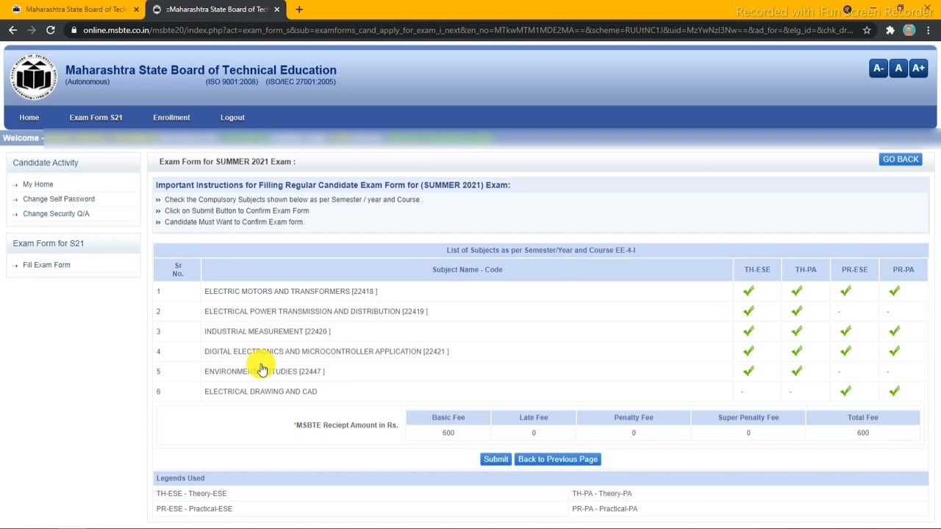Open a new browser tab
Screen dimensions: 941x529
tap(298, 10)
